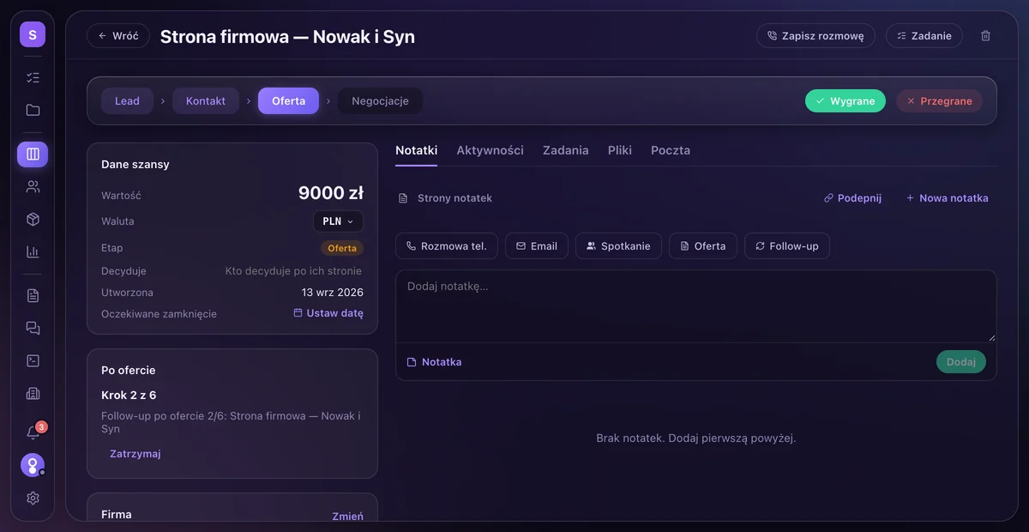1029x532 pixels.
Task: Go back with the Wróć button
Action: pos(118,36)
